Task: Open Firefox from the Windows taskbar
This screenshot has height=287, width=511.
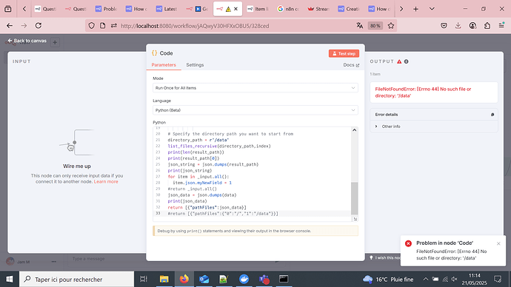Action: (x=184, y=279)
